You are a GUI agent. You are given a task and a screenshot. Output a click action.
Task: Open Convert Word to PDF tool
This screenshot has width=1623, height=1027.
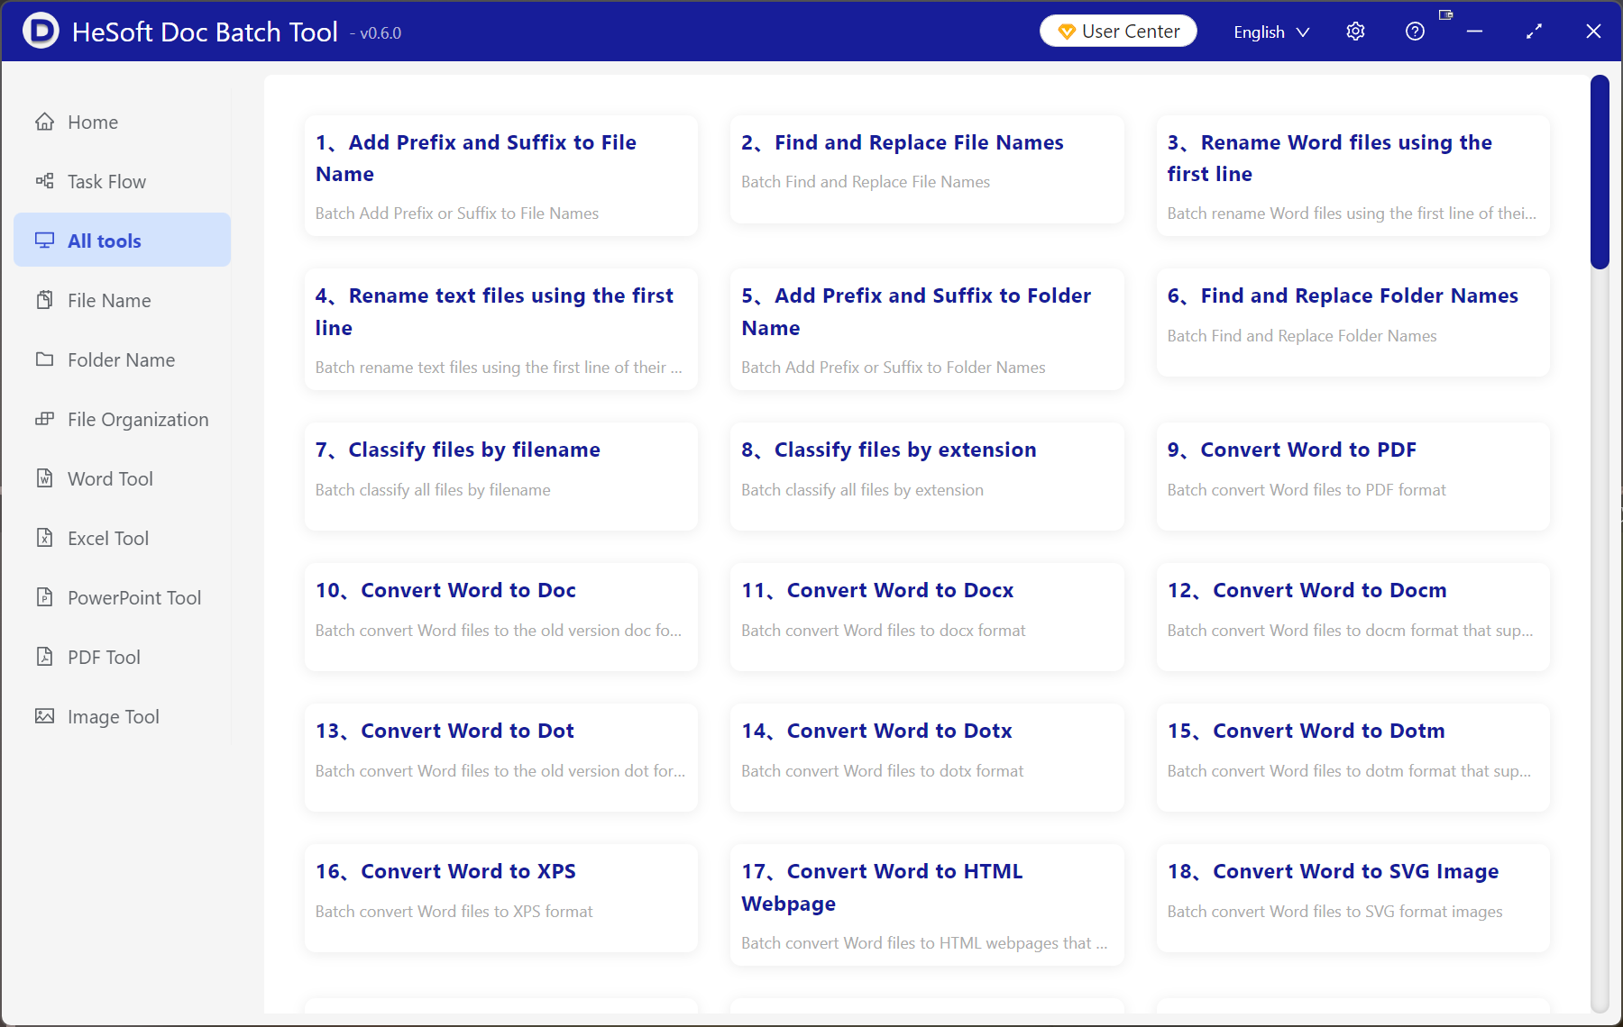[x=1353, y=477]
